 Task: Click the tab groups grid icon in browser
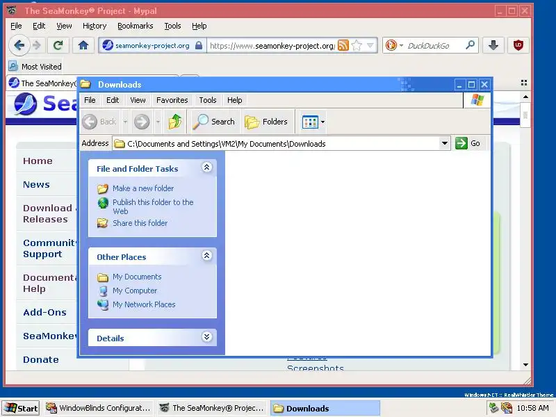(x=524, y=83)
